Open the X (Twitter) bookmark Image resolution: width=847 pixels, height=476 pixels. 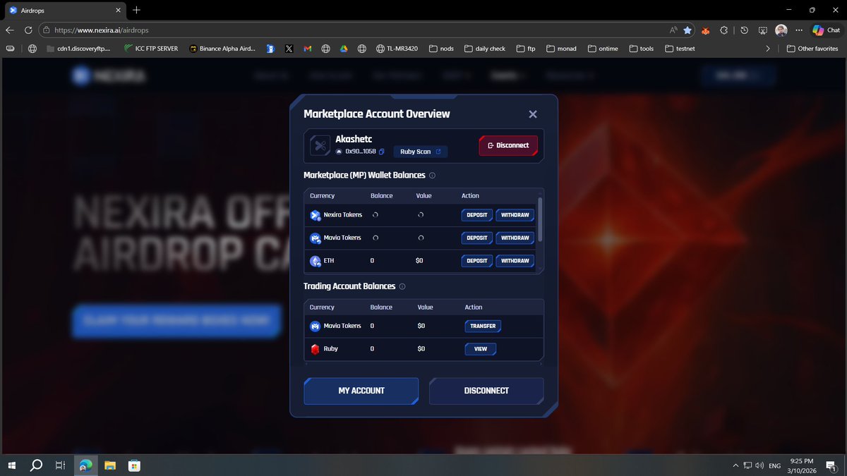289,49
